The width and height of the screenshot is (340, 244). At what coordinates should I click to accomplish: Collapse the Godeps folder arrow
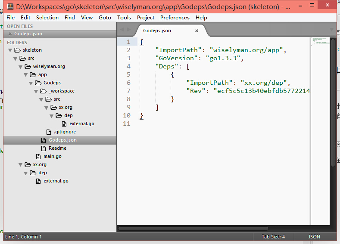[x=31, y=83]
